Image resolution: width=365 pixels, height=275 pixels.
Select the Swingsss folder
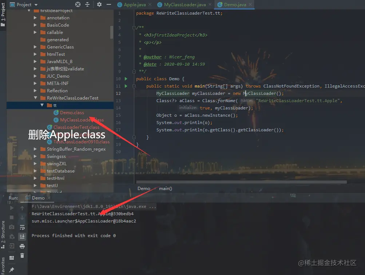pyautogui.click(x=56, y=156)
